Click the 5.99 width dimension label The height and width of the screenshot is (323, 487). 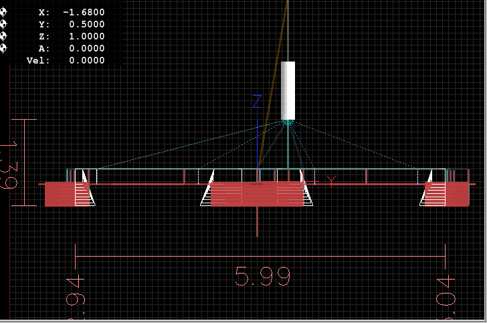pyautogui.click(x=262, y=276)
